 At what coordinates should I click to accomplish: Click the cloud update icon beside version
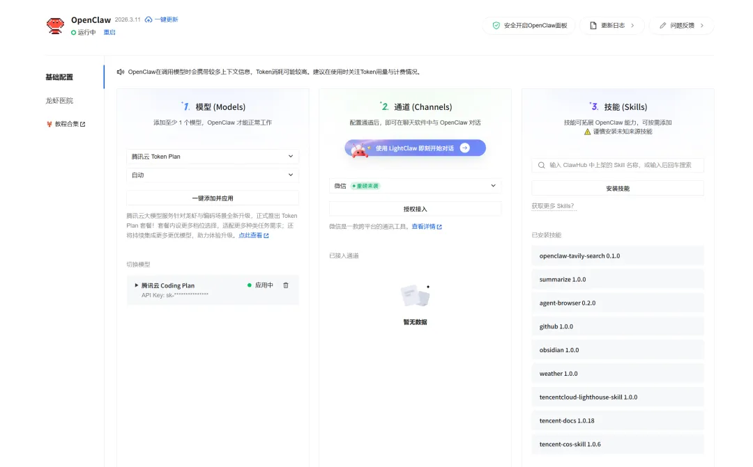click(x=149, y=19)
